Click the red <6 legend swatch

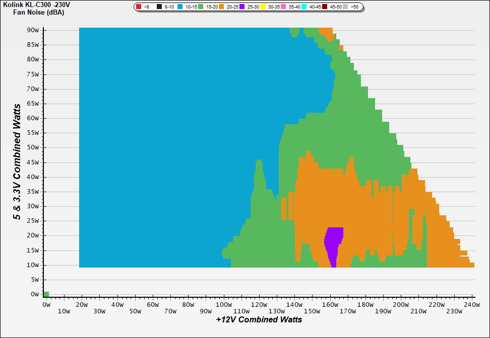click(x=139, y=7)
